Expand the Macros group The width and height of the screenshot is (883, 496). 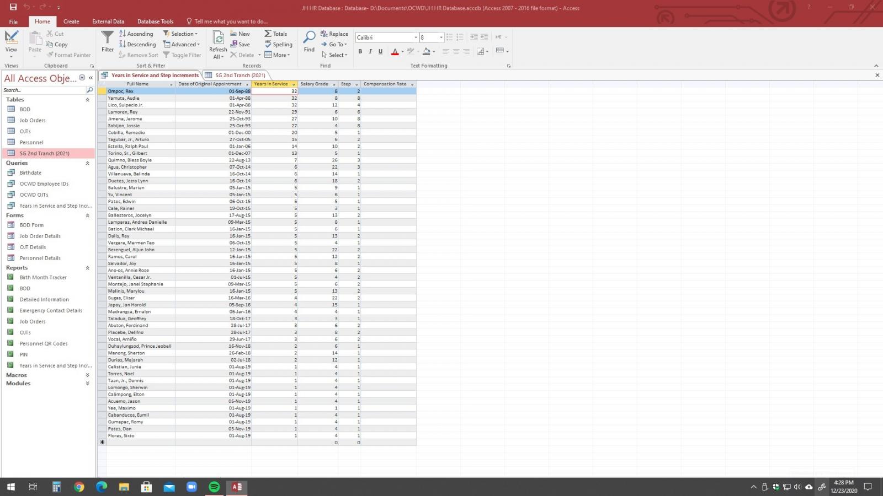click(87, 375)
